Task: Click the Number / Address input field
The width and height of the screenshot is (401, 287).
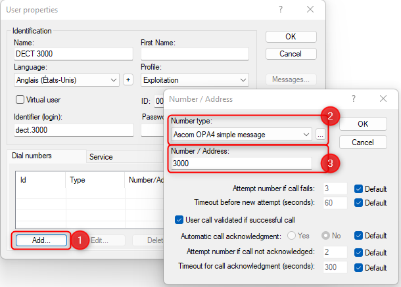Action: (x=241, y=164)
